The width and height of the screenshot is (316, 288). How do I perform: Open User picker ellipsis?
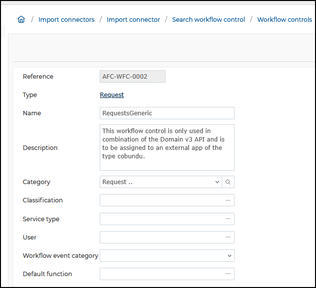[228, 237]
